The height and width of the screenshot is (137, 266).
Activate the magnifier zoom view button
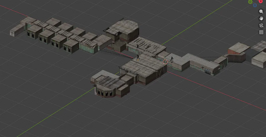coord(261,12)
